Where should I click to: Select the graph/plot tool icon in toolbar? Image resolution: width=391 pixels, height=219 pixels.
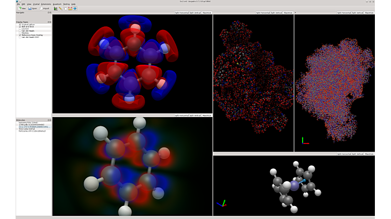[x=56, y=8]
